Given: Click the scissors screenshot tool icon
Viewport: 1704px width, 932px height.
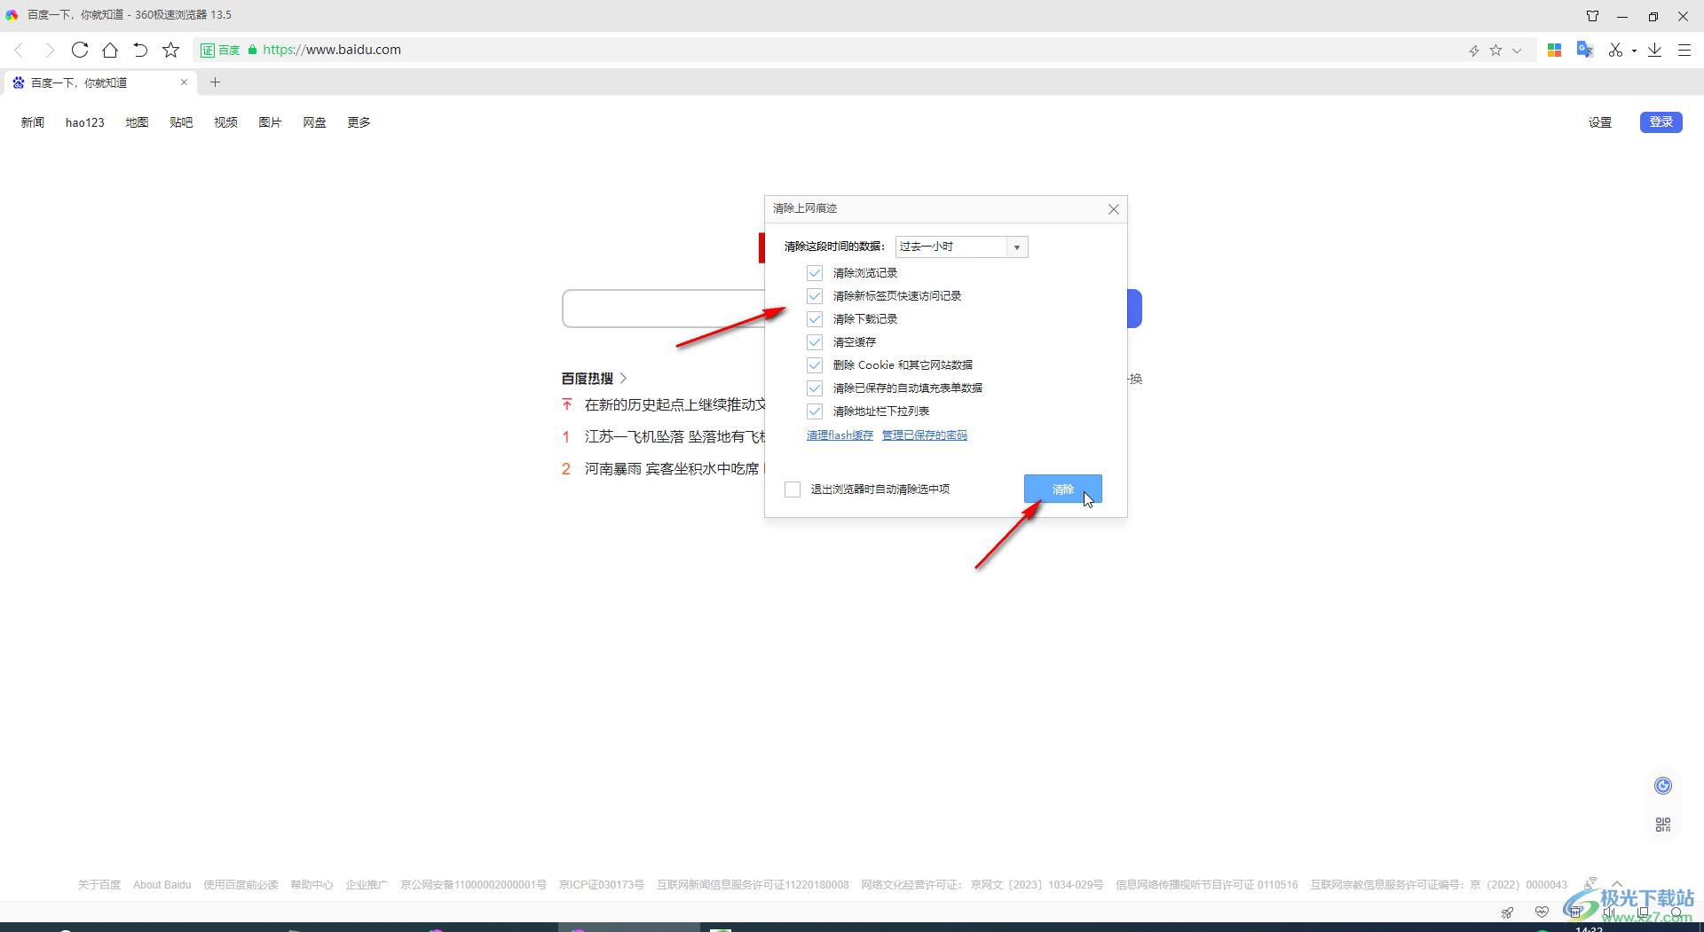Looking at the screenshot, I should (1616, 50).
